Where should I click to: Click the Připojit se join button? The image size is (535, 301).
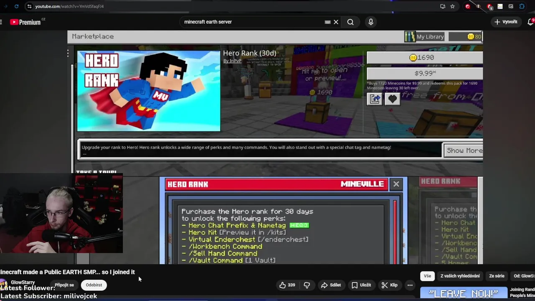[x=64, y=285]
